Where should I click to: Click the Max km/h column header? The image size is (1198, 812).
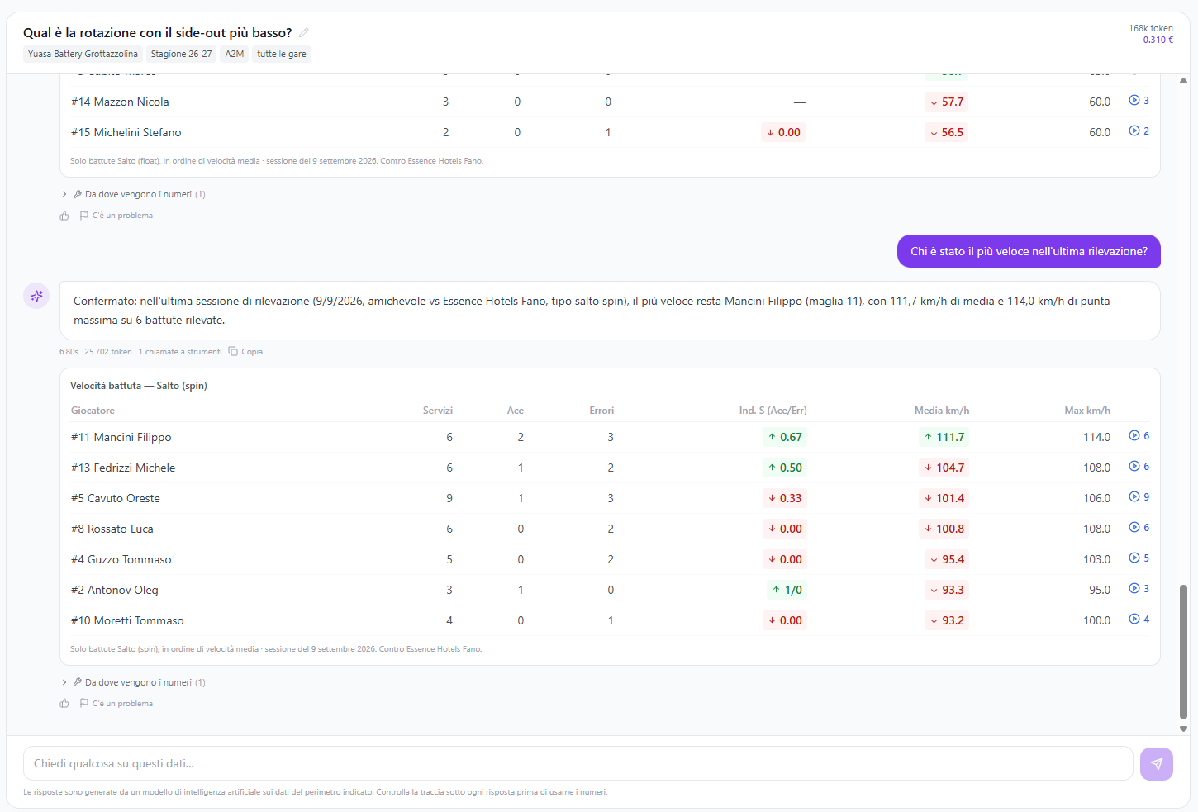coord(1087,411)
